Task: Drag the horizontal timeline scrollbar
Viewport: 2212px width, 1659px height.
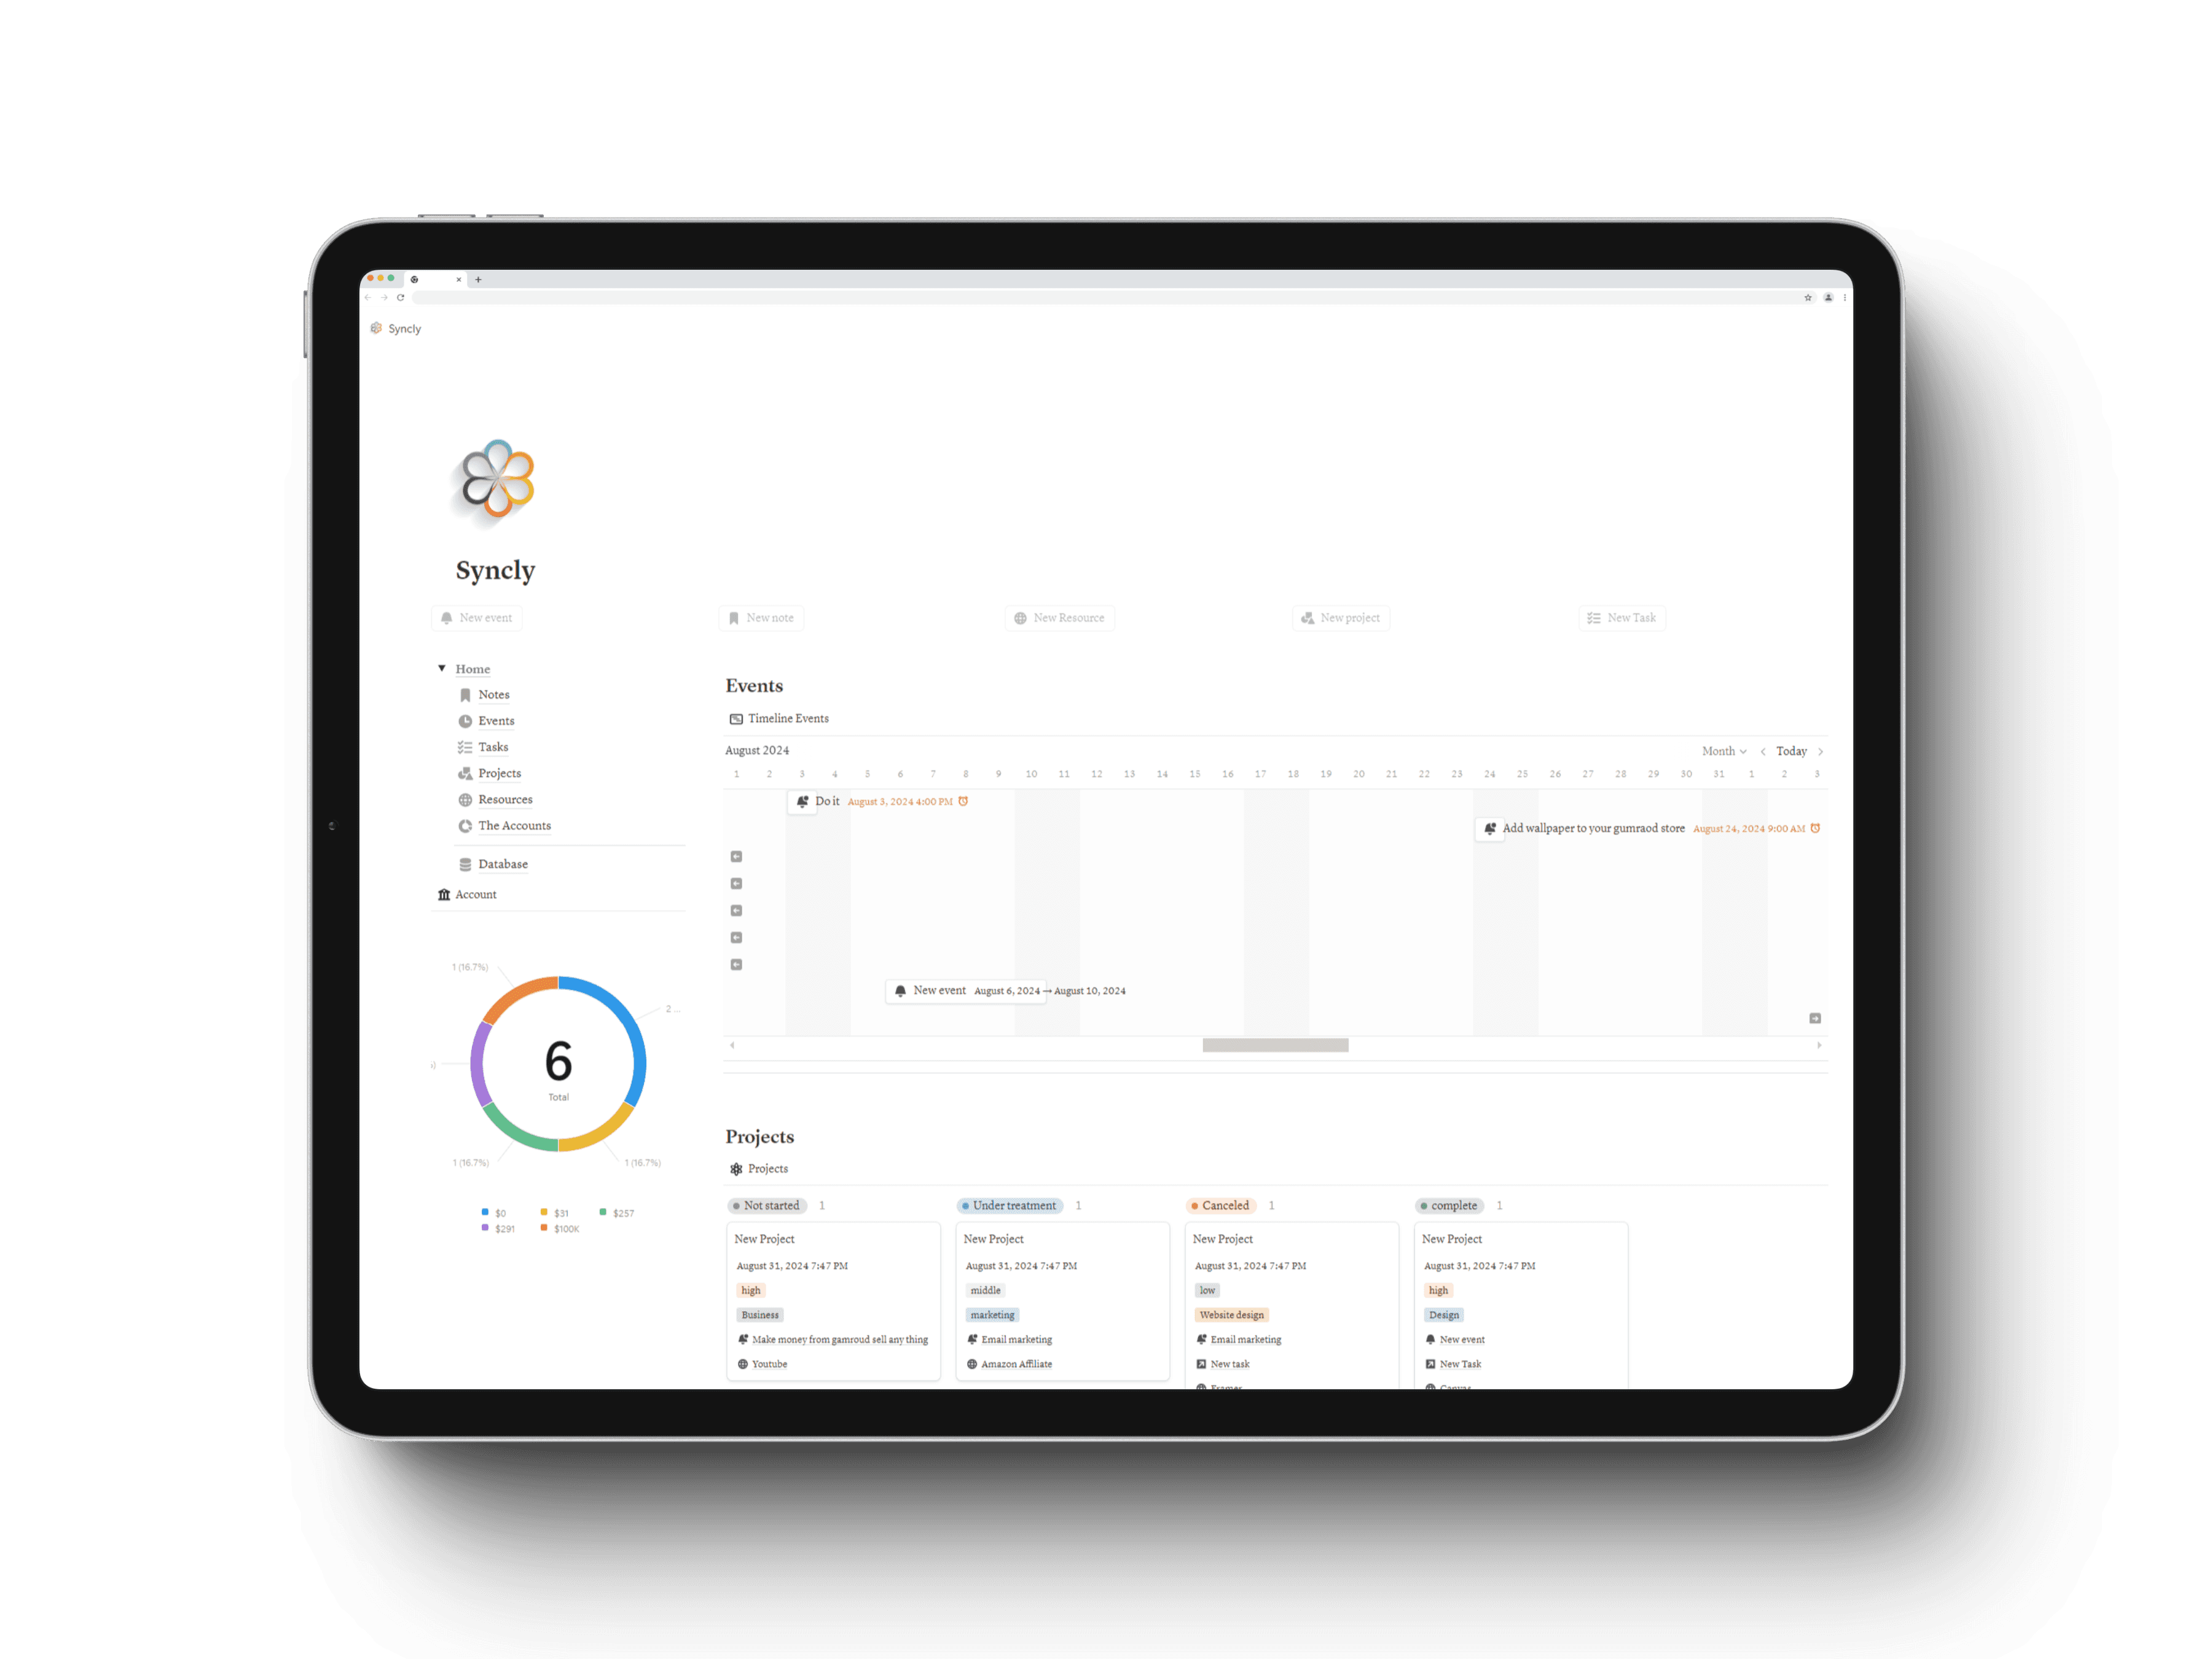Action: 1277,1044
